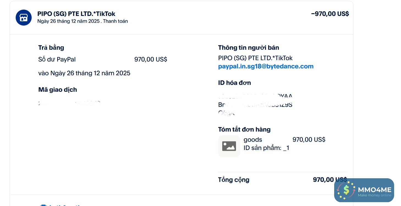Click the goods product image placeholder
The height and width of the screenshot is (206, 401).
coord(229,146)
